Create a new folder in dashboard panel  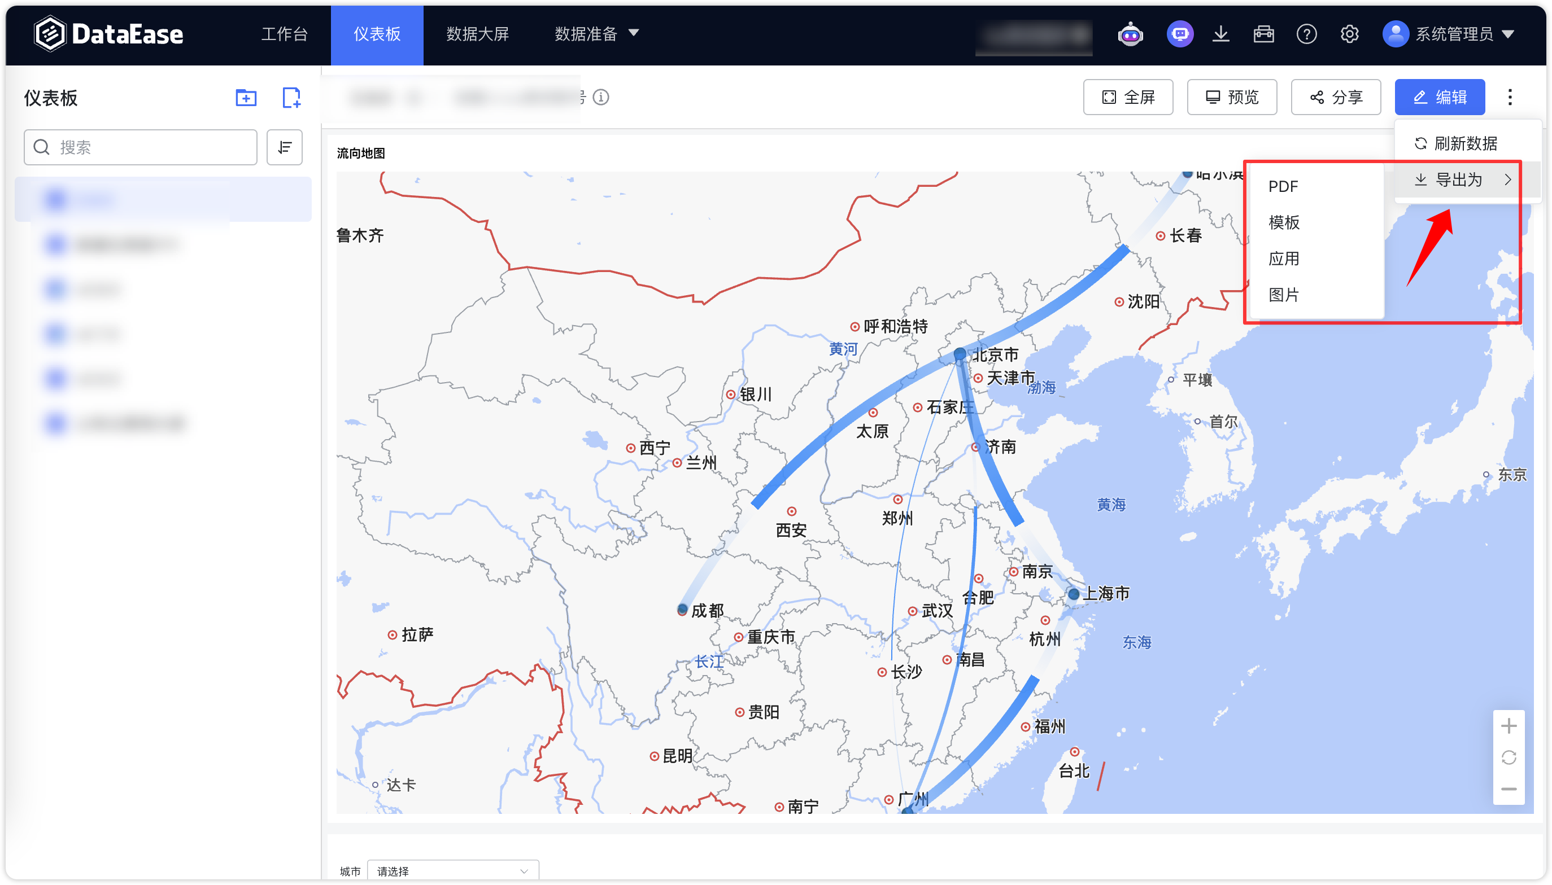[246, 98]
